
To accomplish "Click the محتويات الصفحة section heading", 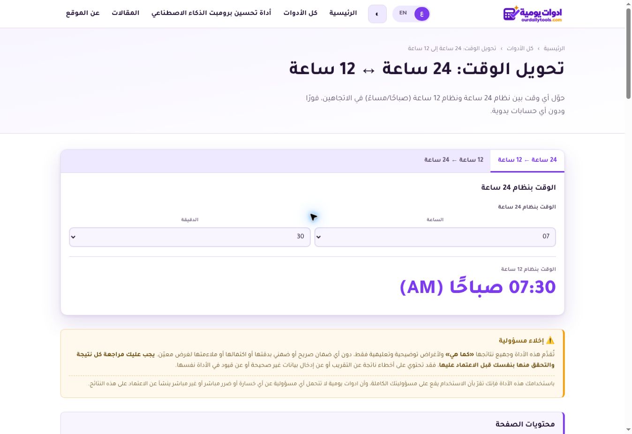I will pyautogui.click(x=525, y=424).
